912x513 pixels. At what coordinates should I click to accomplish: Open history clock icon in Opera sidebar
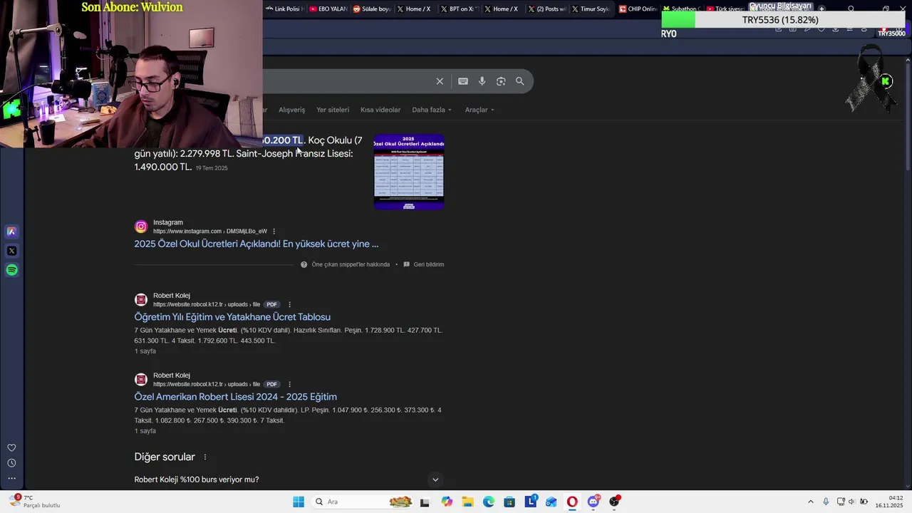(x=11, y=463)
